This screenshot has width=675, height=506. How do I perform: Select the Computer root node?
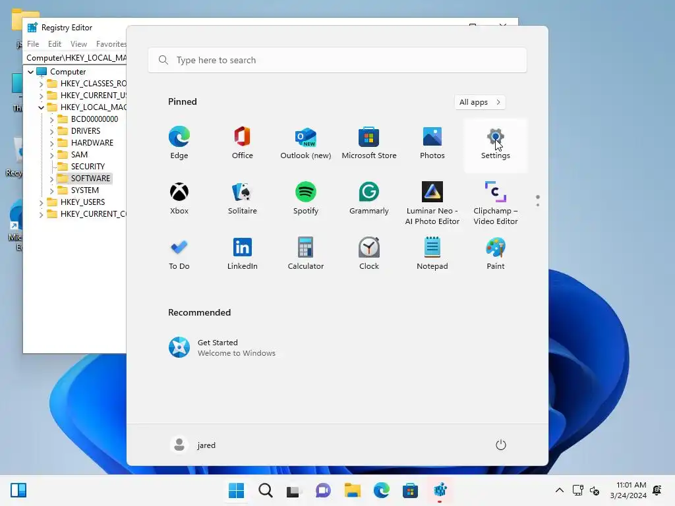(68, 72)
